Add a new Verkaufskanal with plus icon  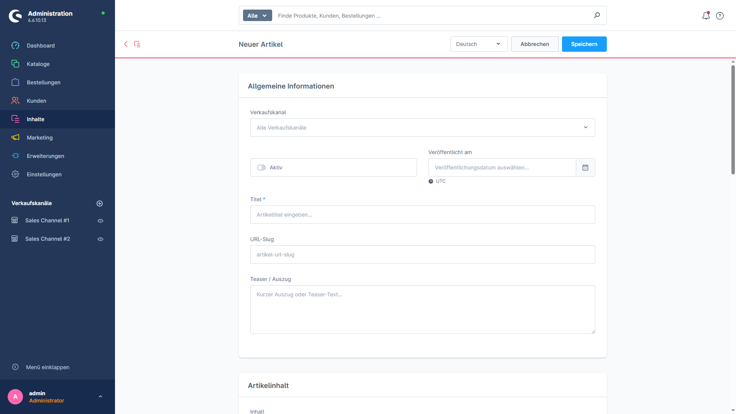coord(100,204)
